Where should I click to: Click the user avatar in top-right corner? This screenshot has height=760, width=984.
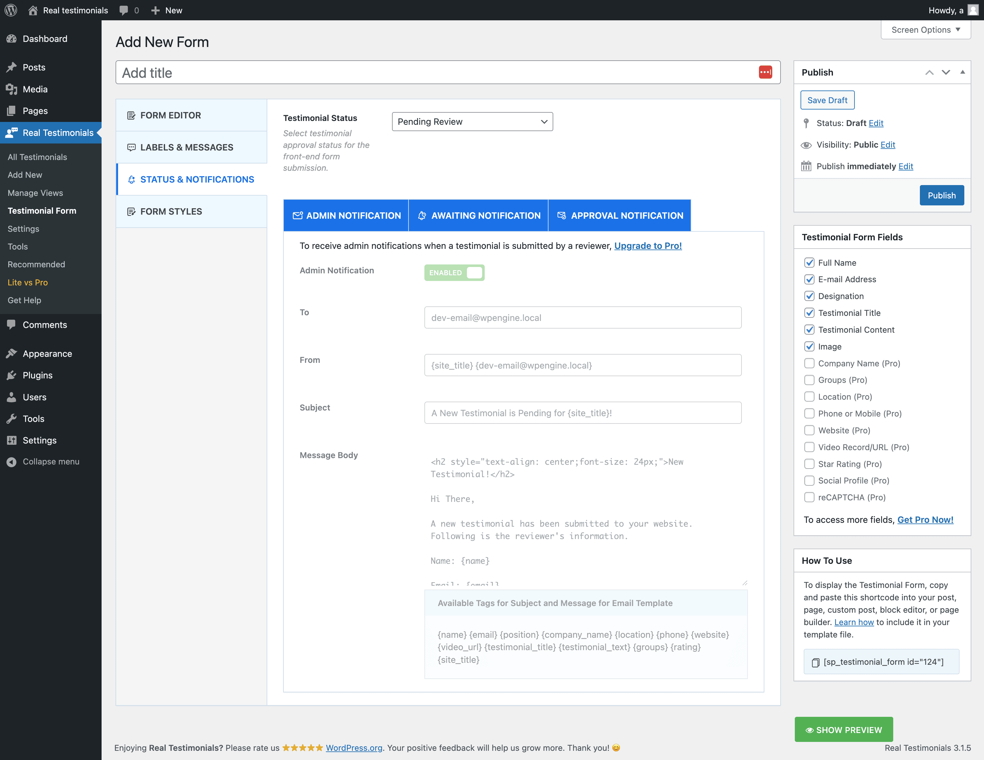tap(973, 10)
